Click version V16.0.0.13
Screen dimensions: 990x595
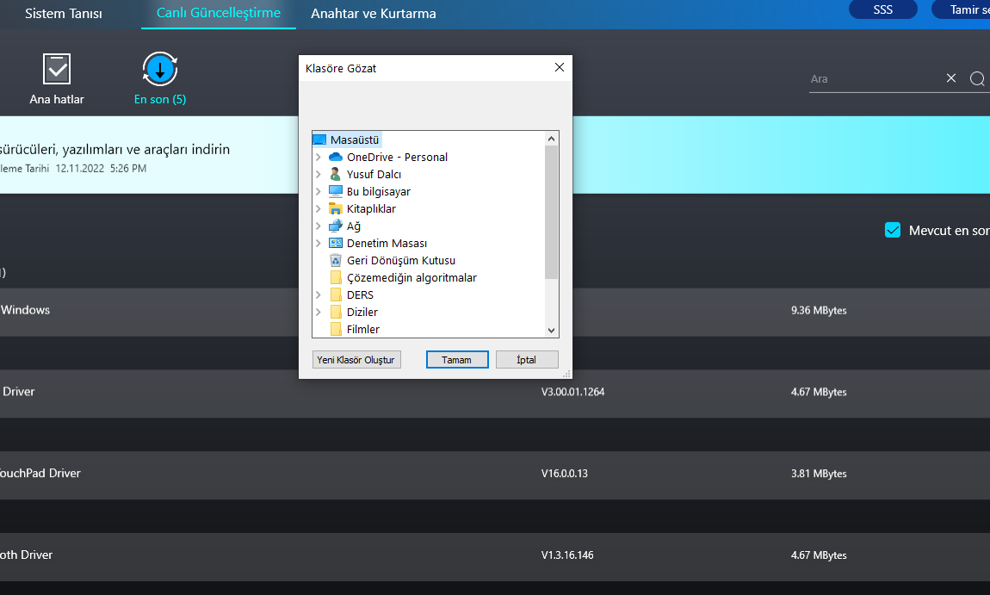pos(565,473)
